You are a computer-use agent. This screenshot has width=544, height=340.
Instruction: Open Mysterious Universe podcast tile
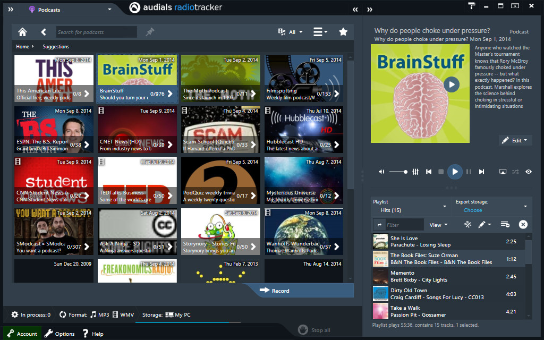pyautogui.click(x=304, y=181)
